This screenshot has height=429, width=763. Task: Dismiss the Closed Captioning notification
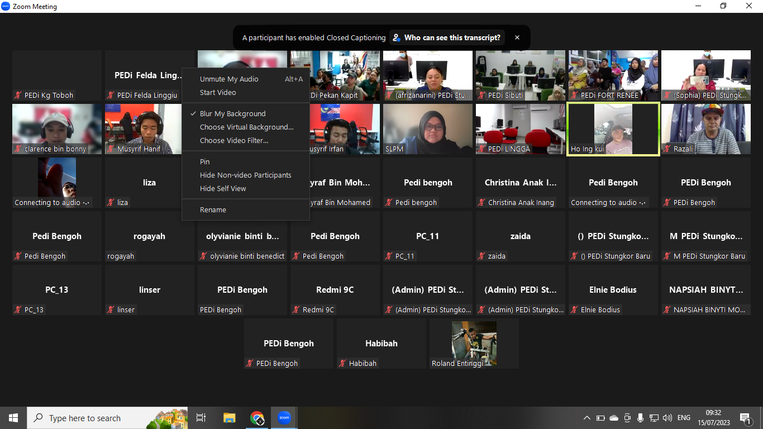(x=517, y=37)
